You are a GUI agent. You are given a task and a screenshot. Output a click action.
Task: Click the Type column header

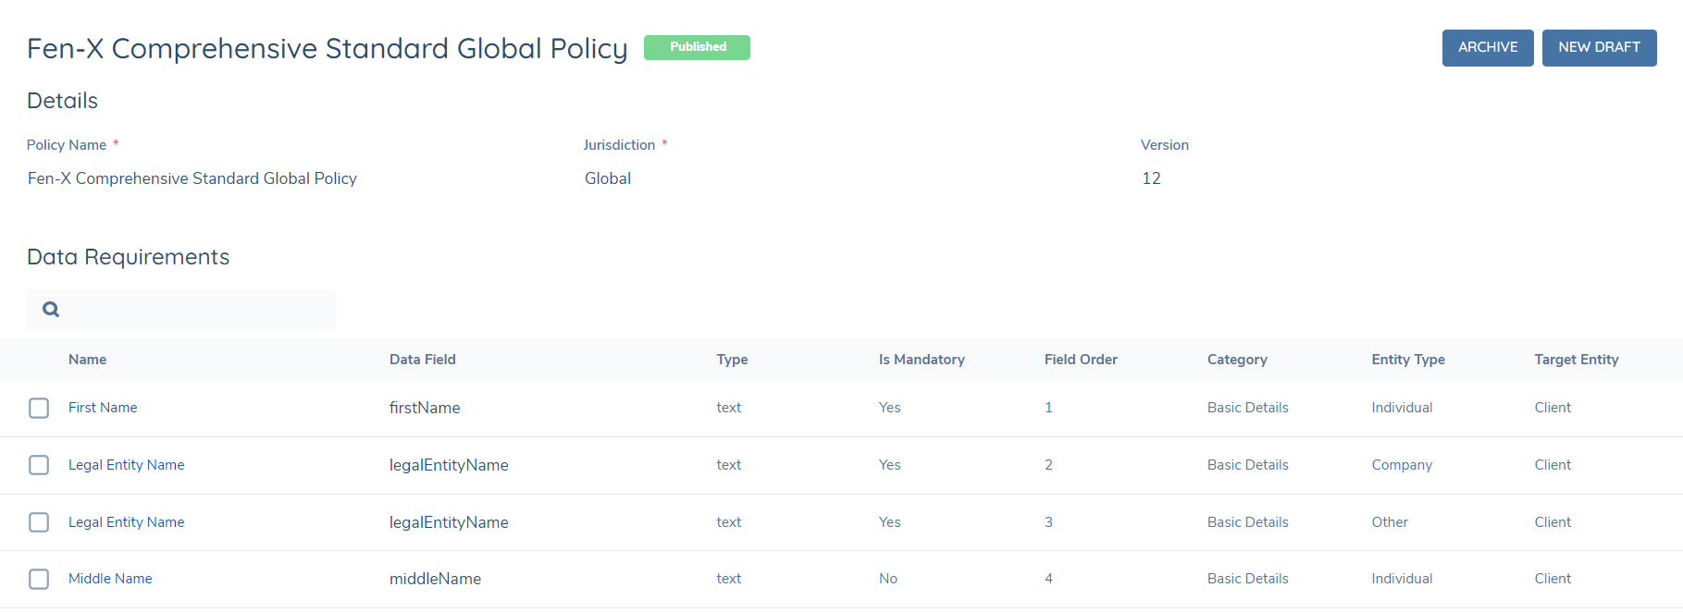732,360
